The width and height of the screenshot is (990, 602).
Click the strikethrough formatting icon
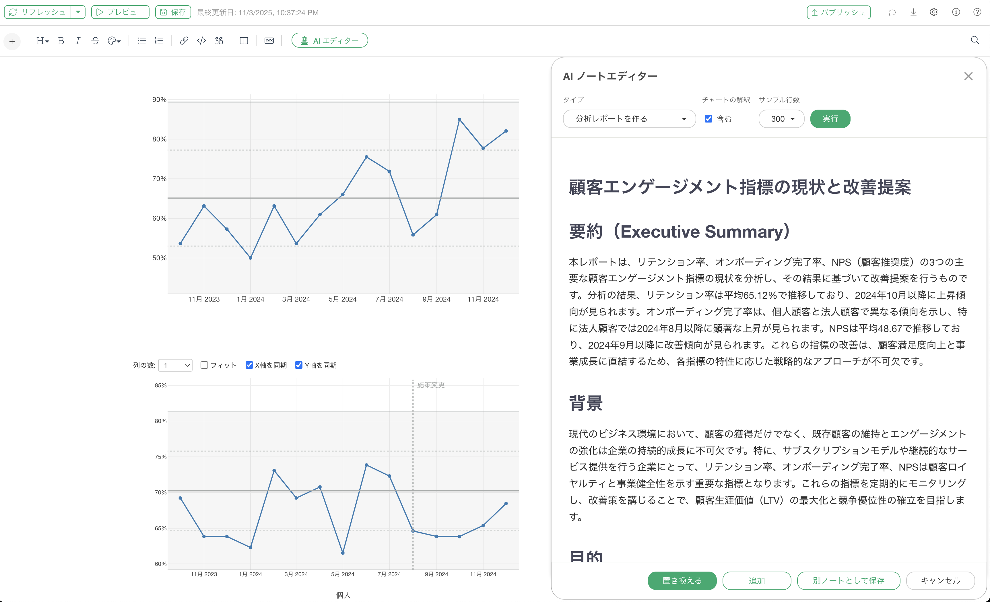tap(95, 40)
